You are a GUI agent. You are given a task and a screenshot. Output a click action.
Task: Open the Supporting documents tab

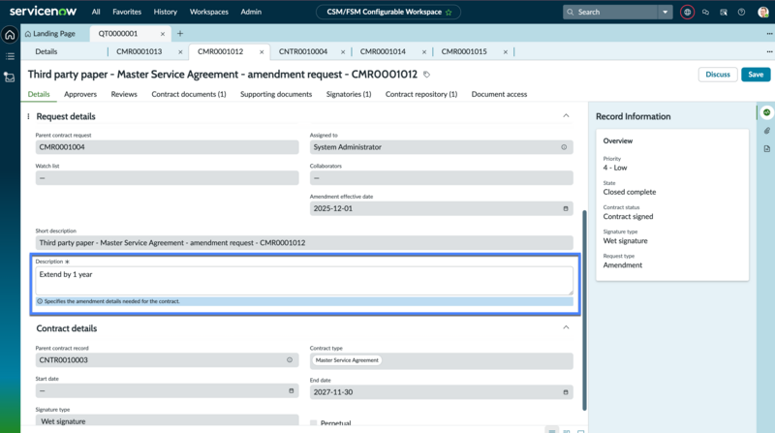click(x=276, y=94)
